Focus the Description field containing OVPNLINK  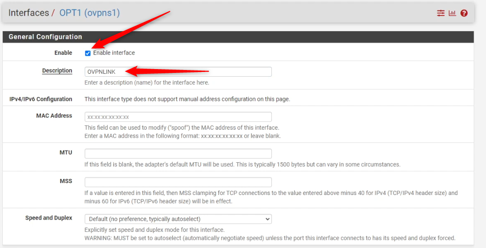pyautogui.click(x=178, y=72)
